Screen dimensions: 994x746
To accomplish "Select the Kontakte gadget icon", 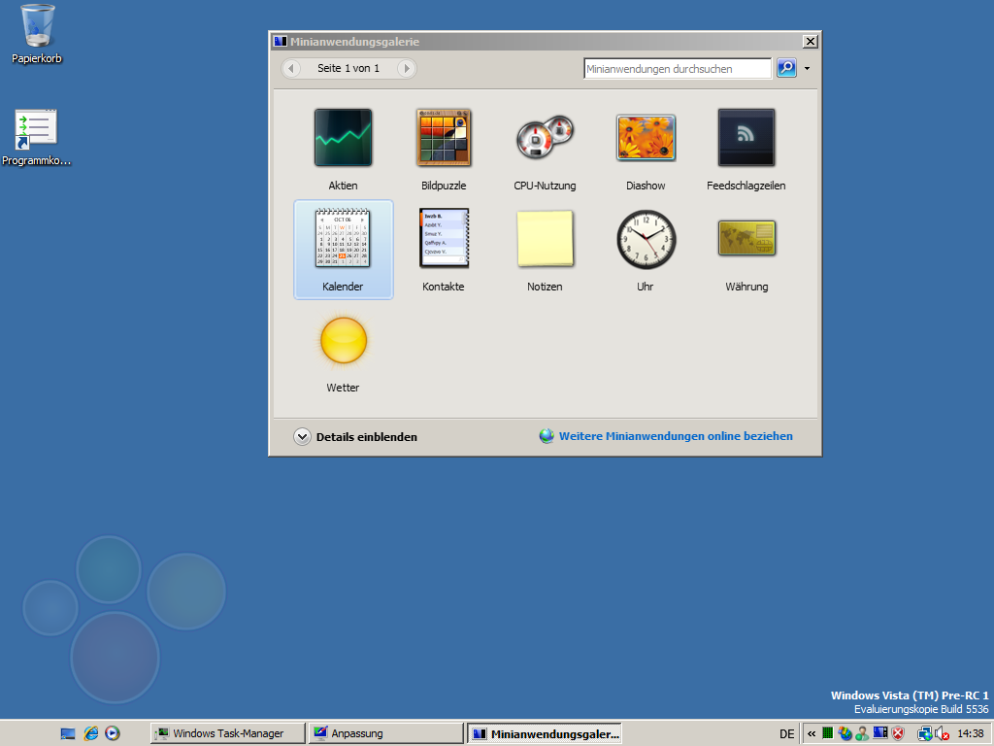I will pos(444,239).
